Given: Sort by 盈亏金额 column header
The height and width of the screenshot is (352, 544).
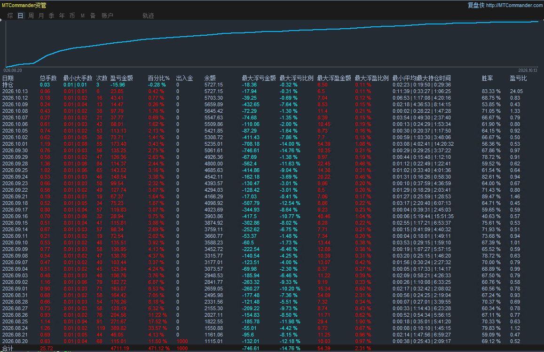Looking at the screenshot, I should [x=121, y=78].
